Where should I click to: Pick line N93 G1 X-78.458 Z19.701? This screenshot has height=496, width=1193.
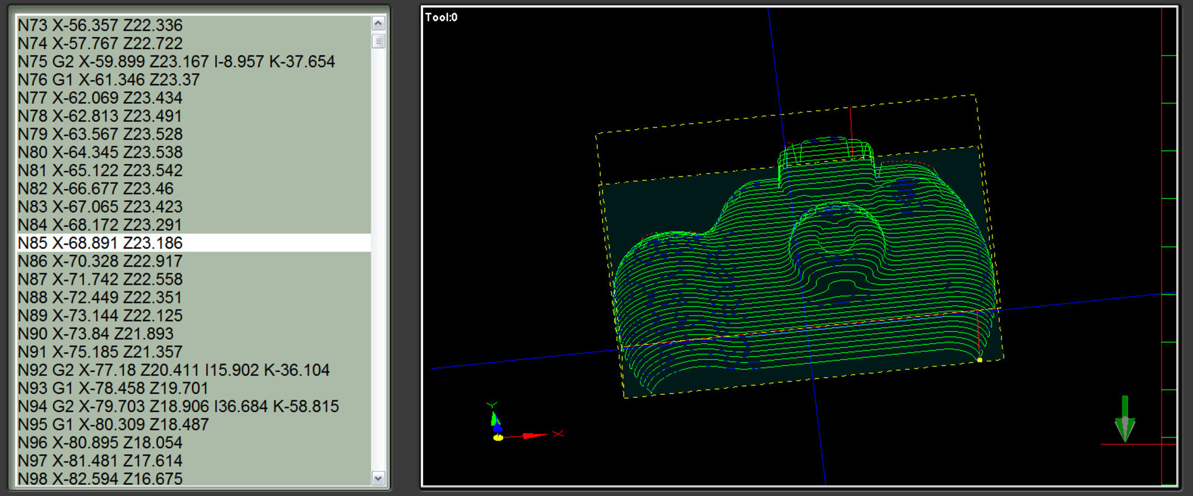point(112,388)
